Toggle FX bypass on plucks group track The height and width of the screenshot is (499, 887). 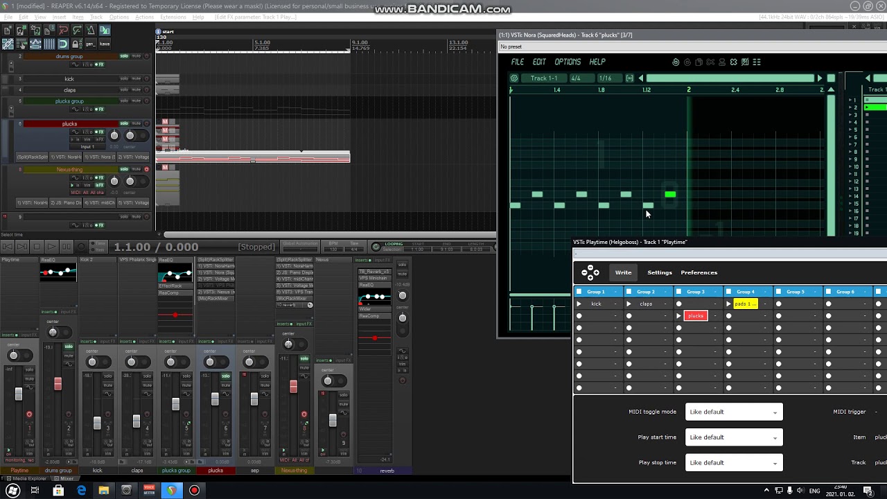click(x=100, y=110)
